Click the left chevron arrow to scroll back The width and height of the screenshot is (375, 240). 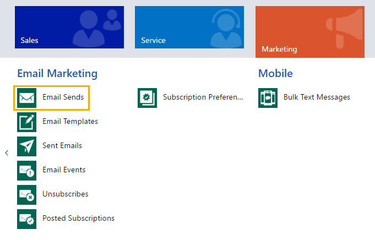(7, 153)
